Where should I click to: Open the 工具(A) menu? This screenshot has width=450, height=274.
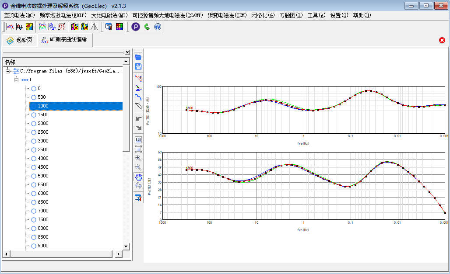click(x=316, y=15)
